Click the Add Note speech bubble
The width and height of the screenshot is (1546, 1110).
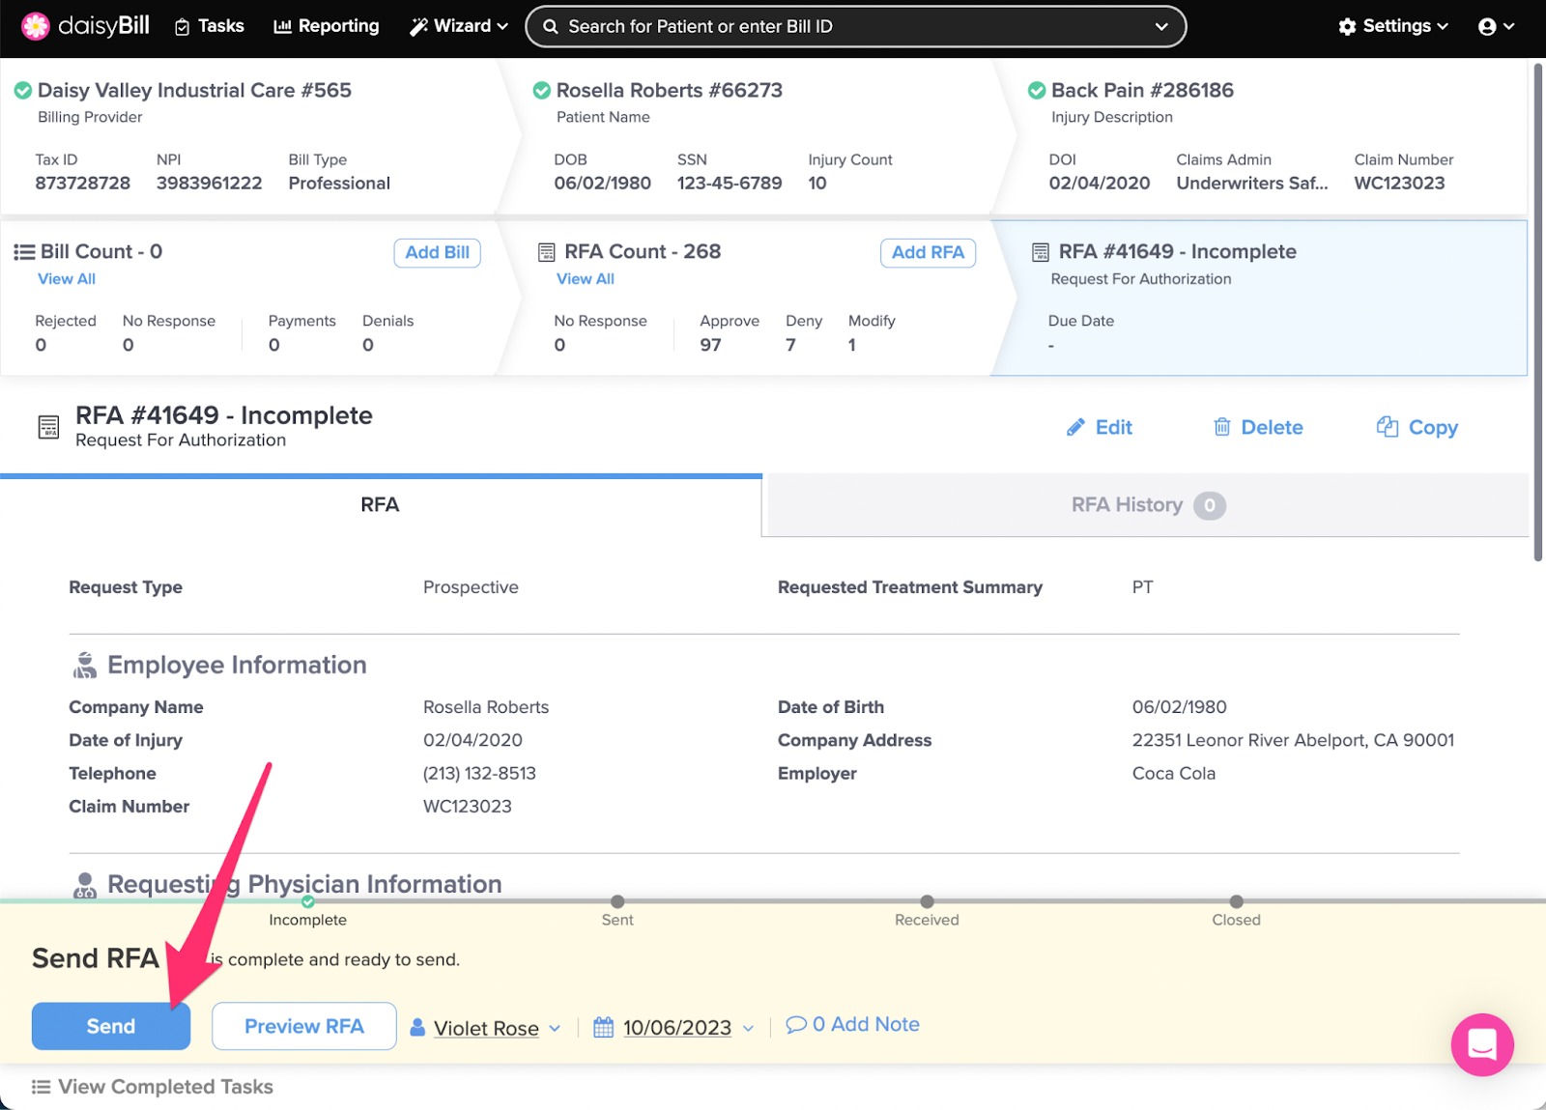point(796,1024)
